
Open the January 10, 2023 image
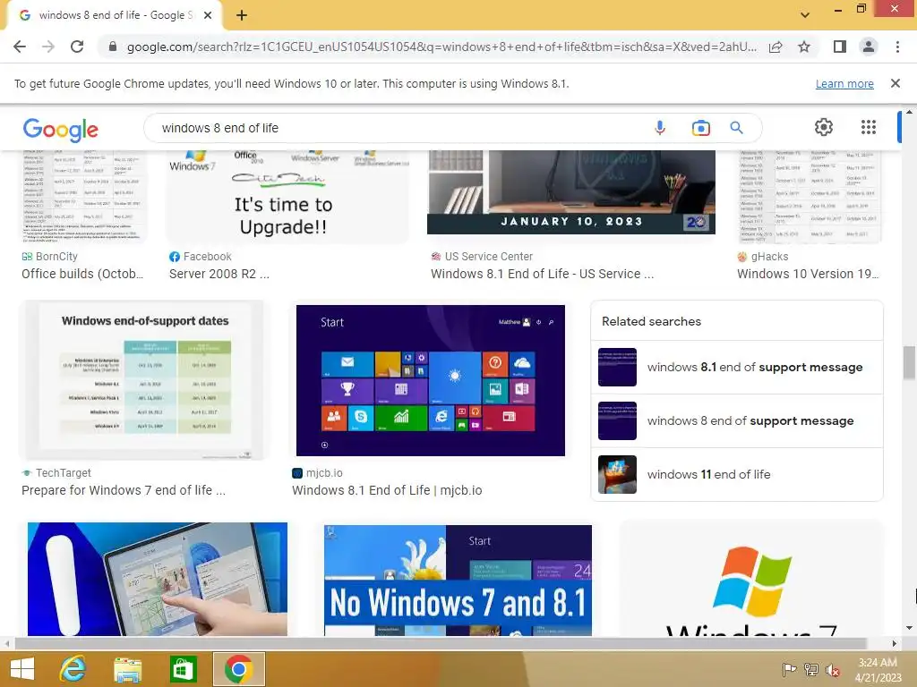pos(571,192)
